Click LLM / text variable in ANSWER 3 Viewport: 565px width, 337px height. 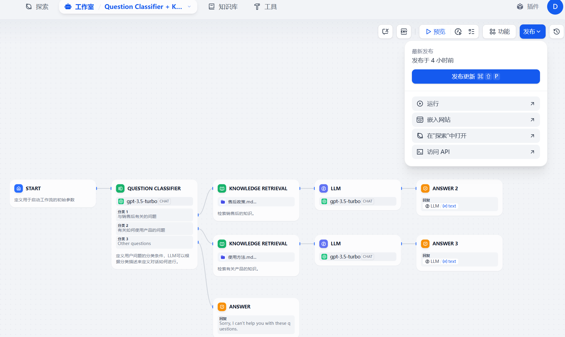point(441,261)
